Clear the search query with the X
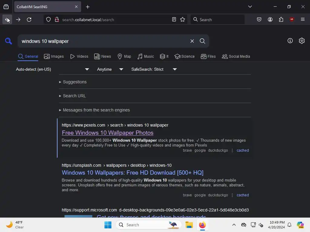The image size is (310, 232). click(192, 41)
